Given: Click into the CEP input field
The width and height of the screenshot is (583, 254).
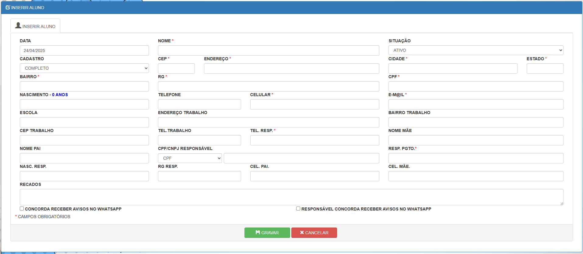Looking at the screenshot, I should (x=176, y=68).
